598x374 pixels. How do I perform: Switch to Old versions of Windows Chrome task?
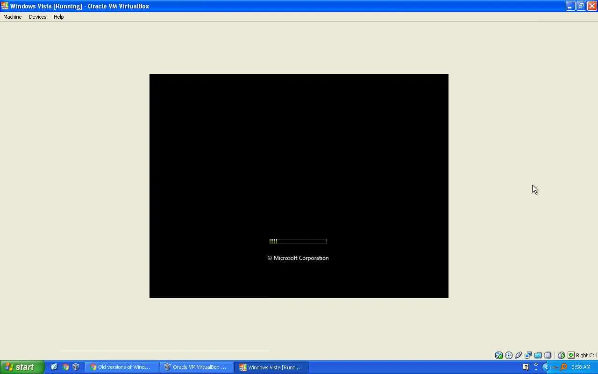122,367
